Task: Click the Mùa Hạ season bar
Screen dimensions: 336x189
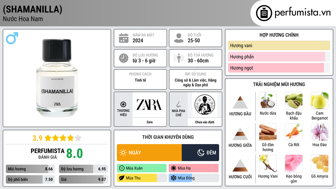Action: coord(194,168)
